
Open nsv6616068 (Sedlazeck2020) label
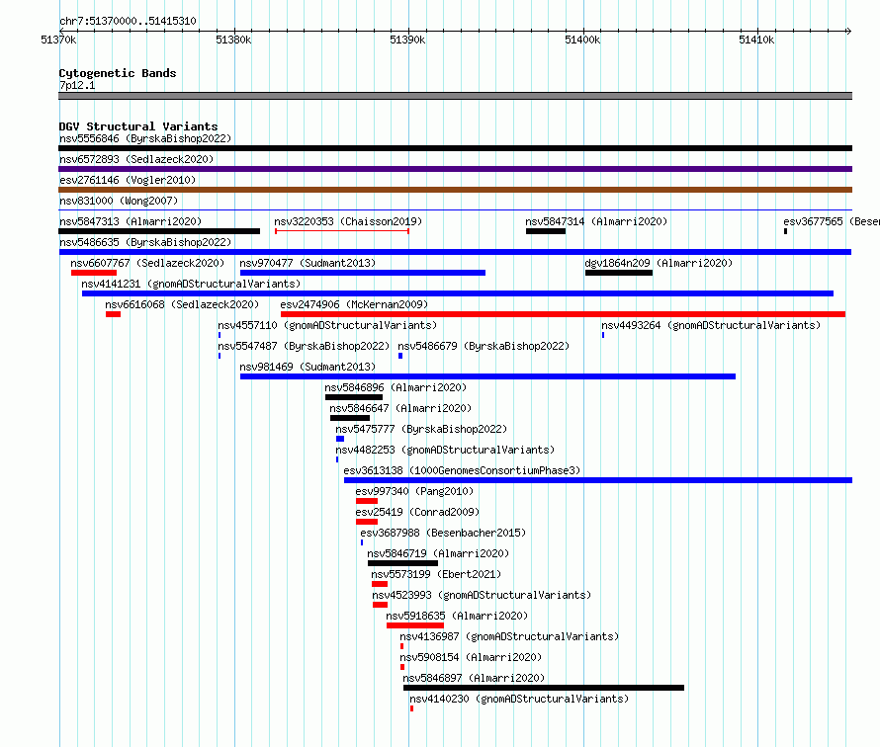182,304
